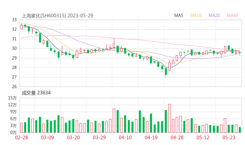
Task: Click the 04-28 date axis label
Action: tap(177, 137)
